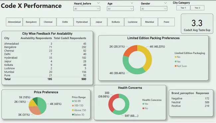Viewport: 216px width, 123px height.
Task: Sort by Availability Respondents column header
Action: (x=36, y=38)
